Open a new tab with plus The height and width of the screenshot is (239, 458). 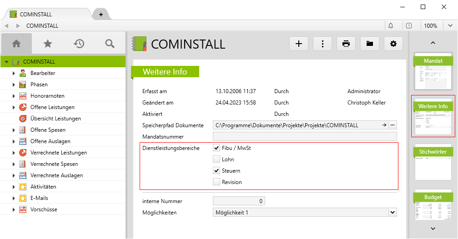click(101, 15)
